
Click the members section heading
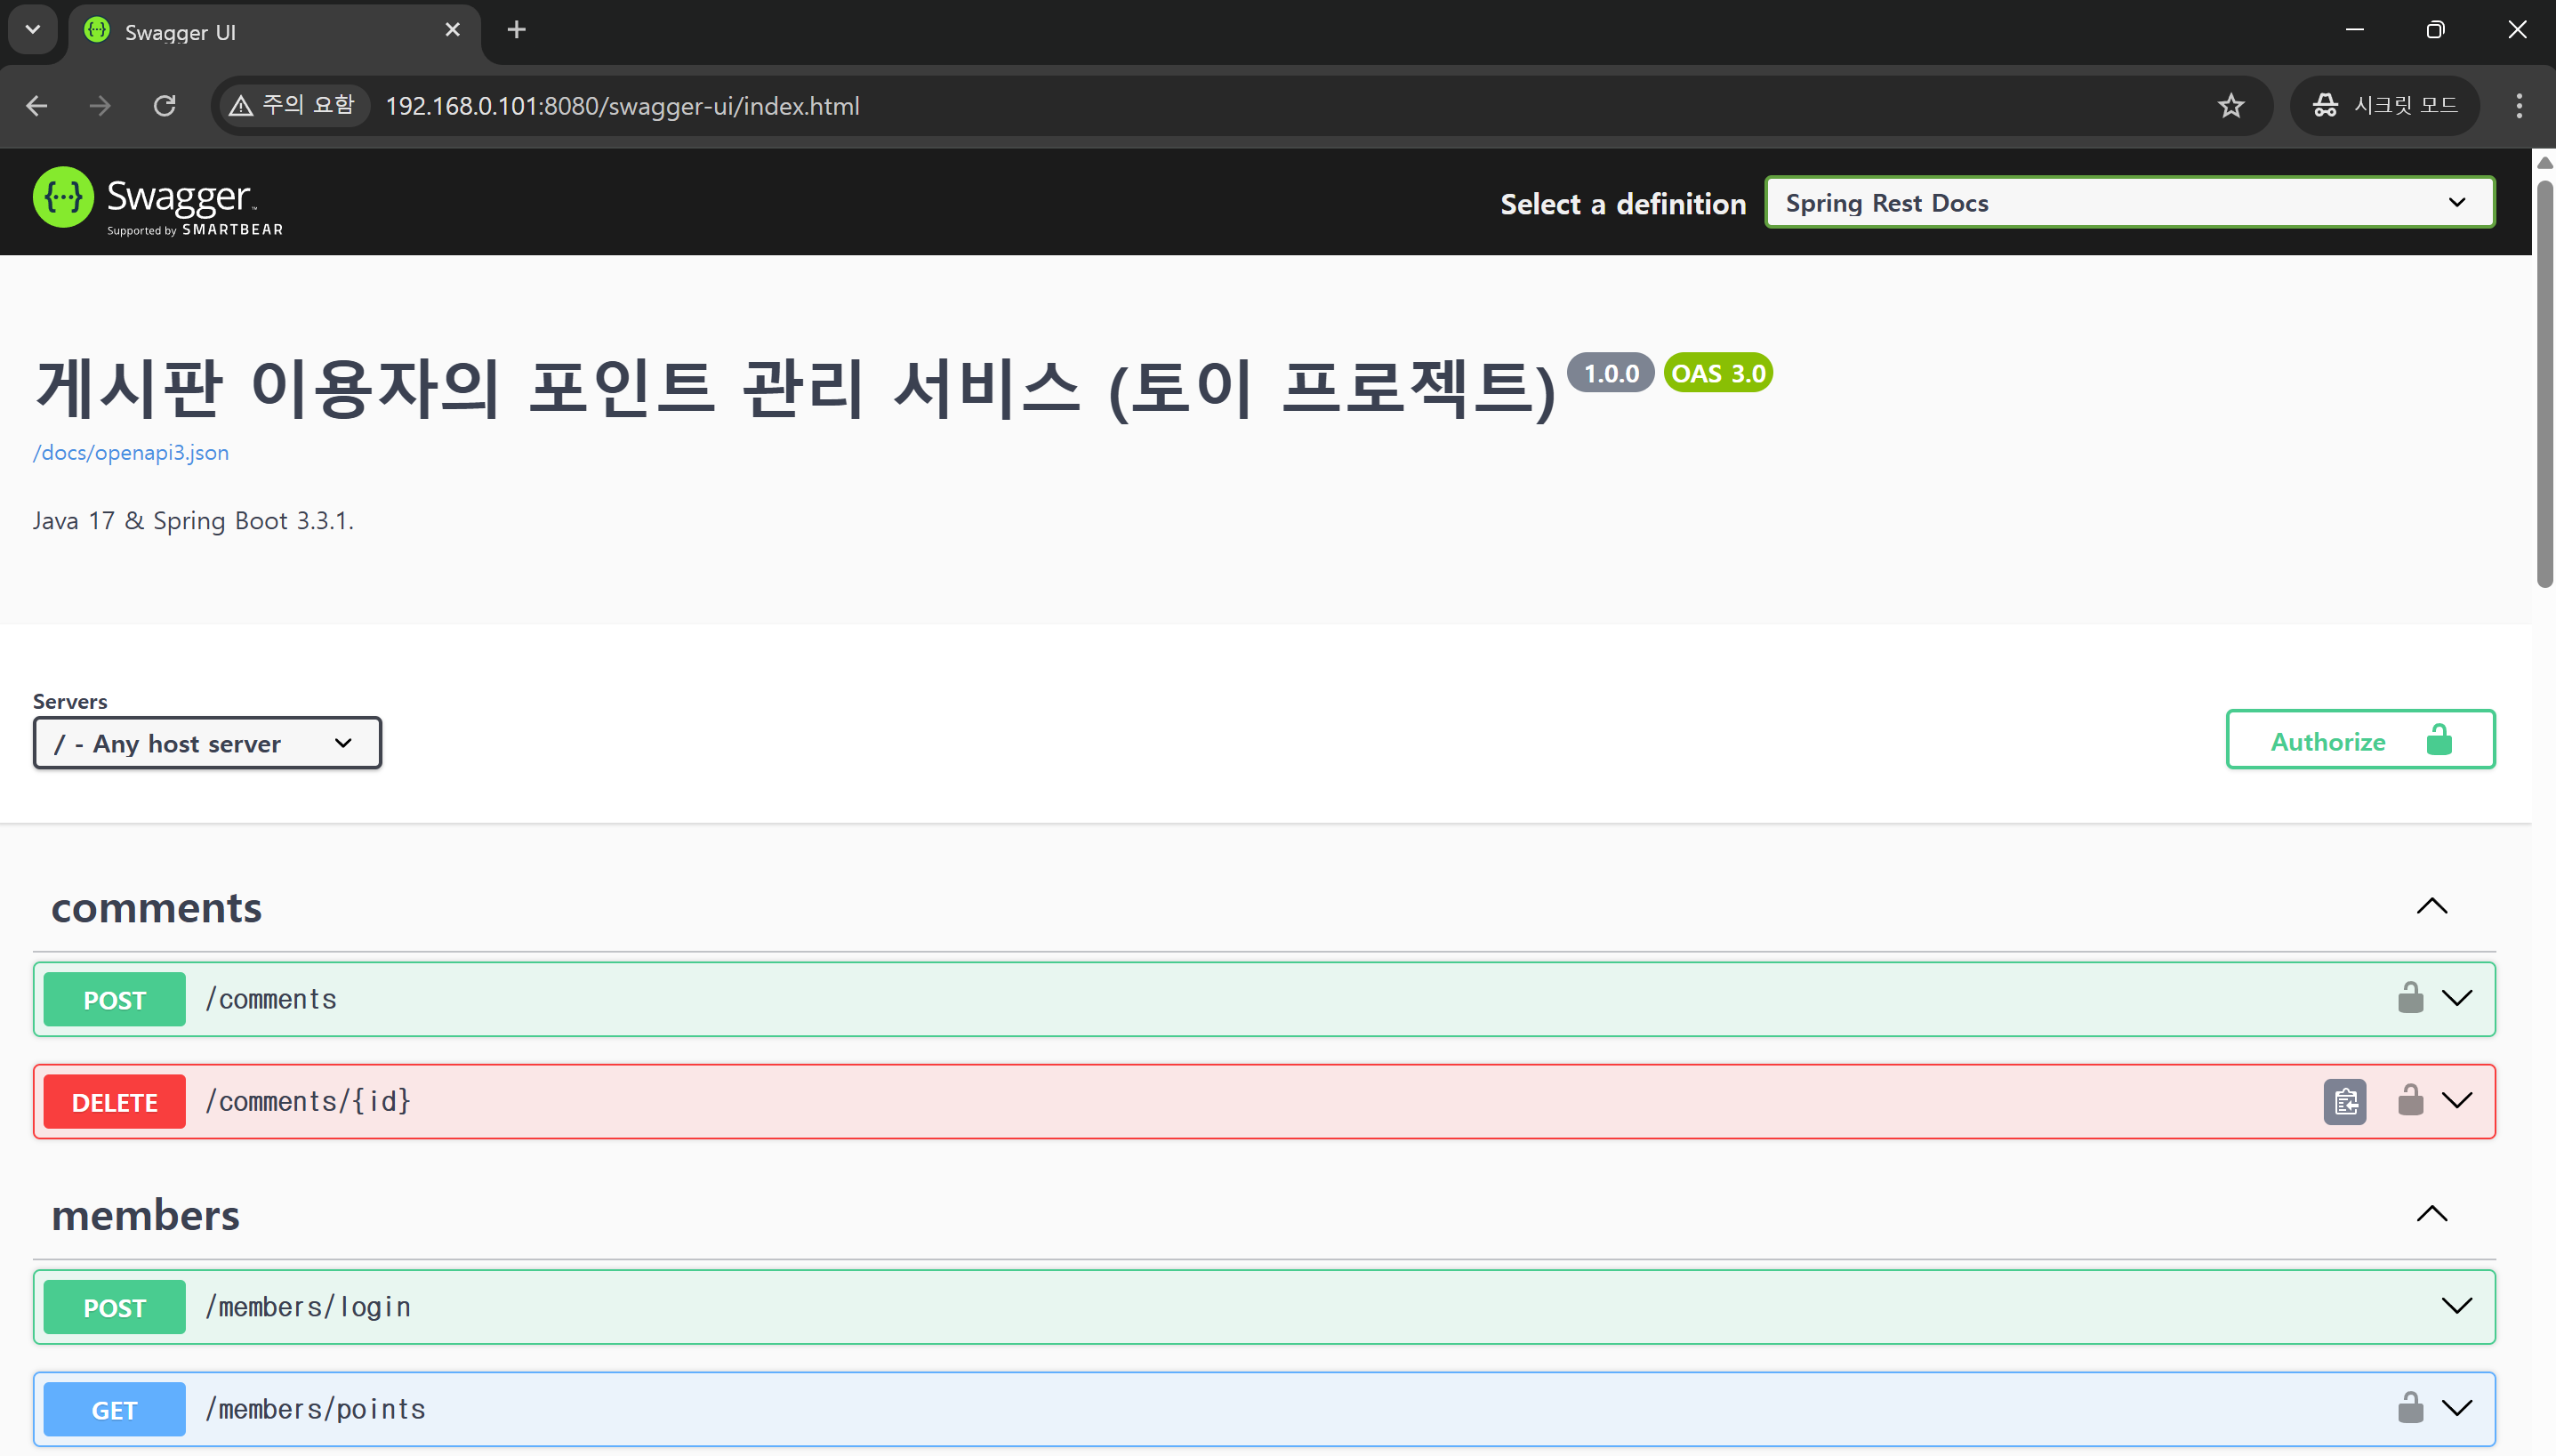tap(146, 1215)
